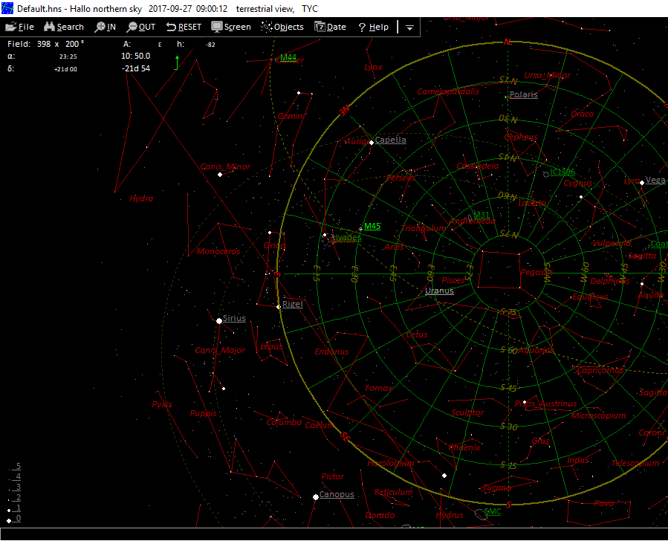Screen dimensions: 668x541
Task: Click the magnifier IN icon
Action: pyautogui.click(x=100, y=27)
